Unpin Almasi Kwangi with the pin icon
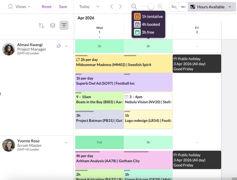The height and width of the screenshot is (180, 237). [59, 46]
